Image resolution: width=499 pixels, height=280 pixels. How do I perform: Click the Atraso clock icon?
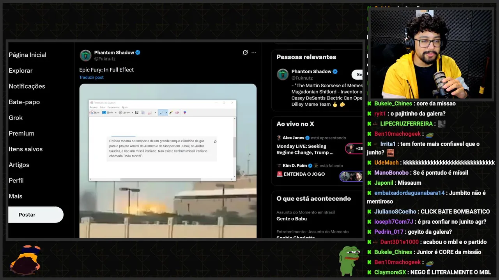pos(120,112)
